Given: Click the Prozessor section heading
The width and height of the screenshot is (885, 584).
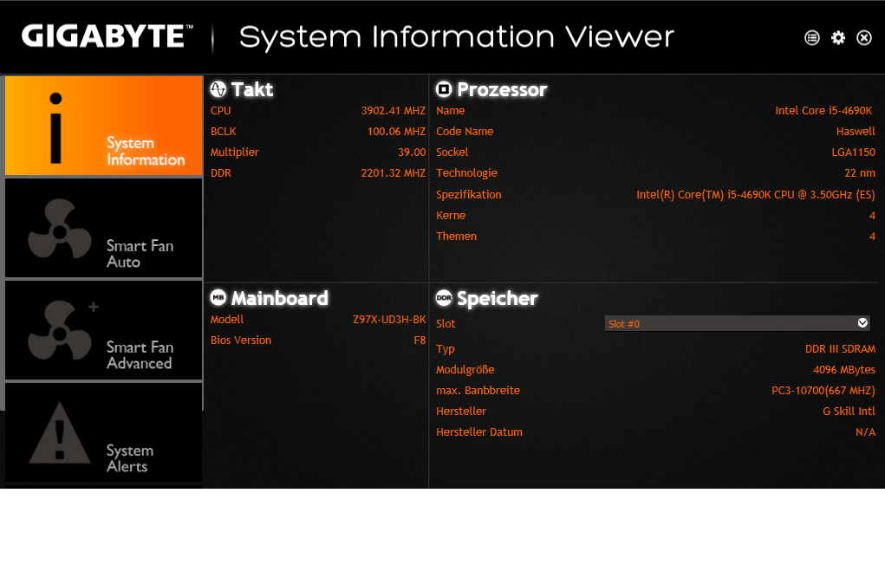Looking at the screenshot, I should 503,90.
